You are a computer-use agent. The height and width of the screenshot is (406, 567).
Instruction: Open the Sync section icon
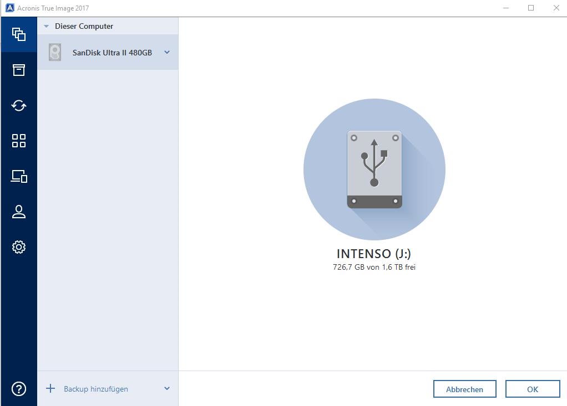[x=19, y=105]
